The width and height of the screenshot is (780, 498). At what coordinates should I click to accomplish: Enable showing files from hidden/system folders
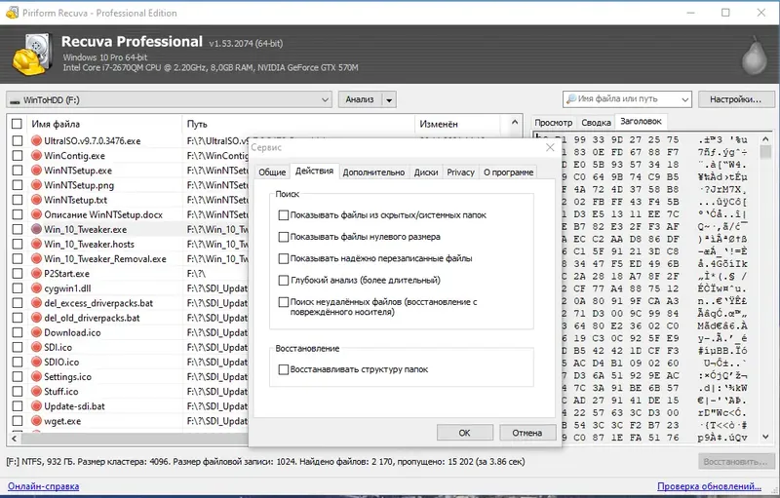[284, 215]
